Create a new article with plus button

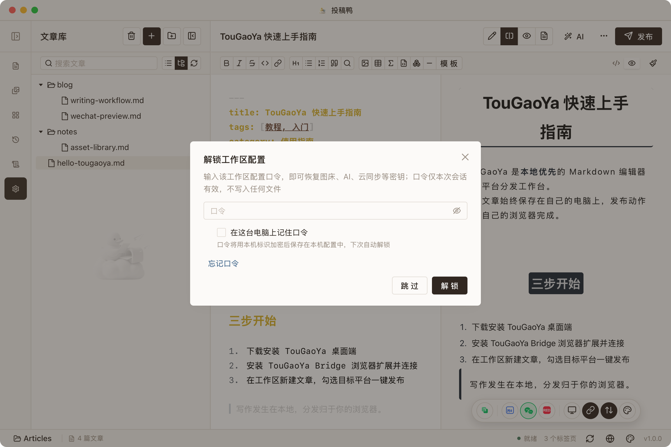tap(152, 36)
